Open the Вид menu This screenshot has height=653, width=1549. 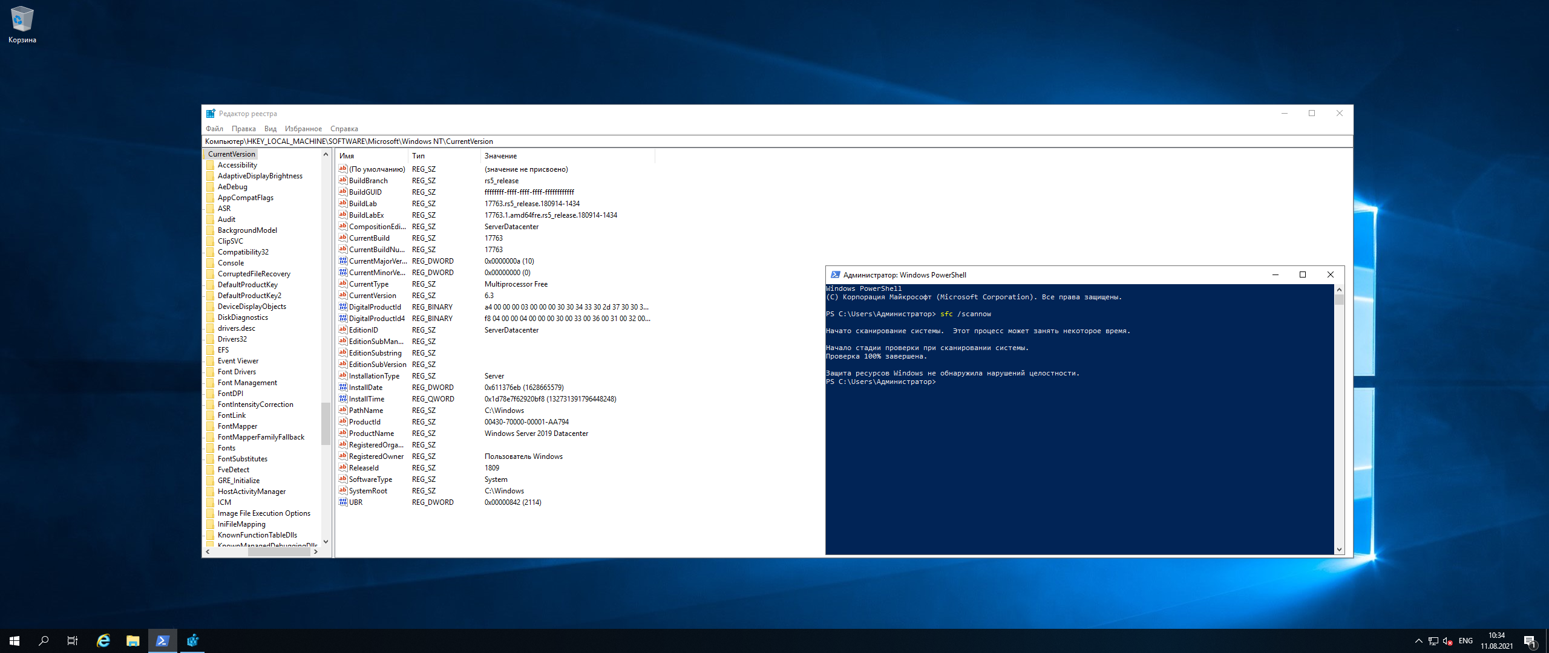(270, 129)
